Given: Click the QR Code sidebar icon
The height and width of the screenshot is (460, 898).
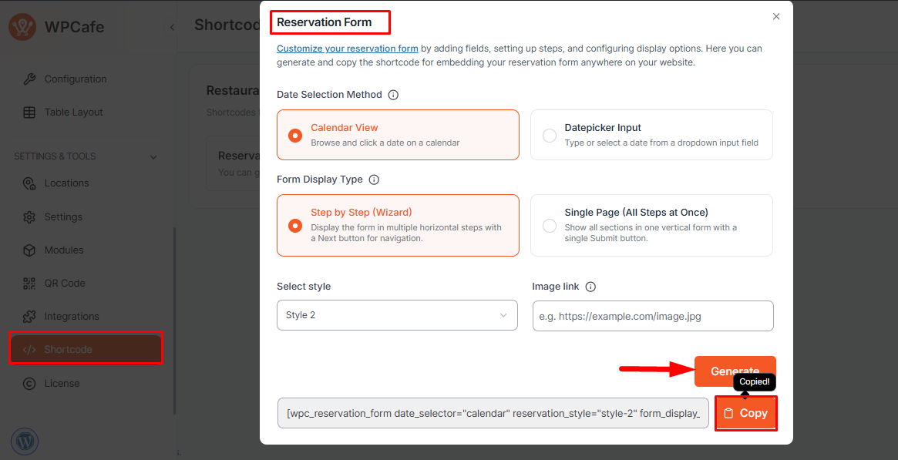Looking at the screenshot, I should pos(29,283).
